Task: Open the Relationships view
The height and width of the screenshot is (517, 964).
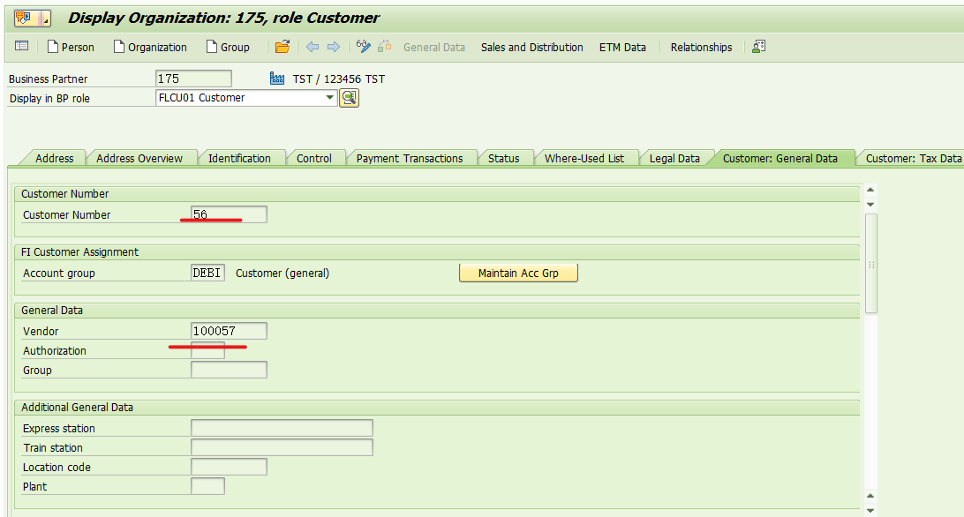Action: click(x=700, y=49)
